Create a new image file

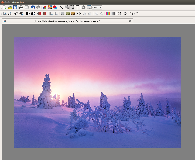click(5, 7)
